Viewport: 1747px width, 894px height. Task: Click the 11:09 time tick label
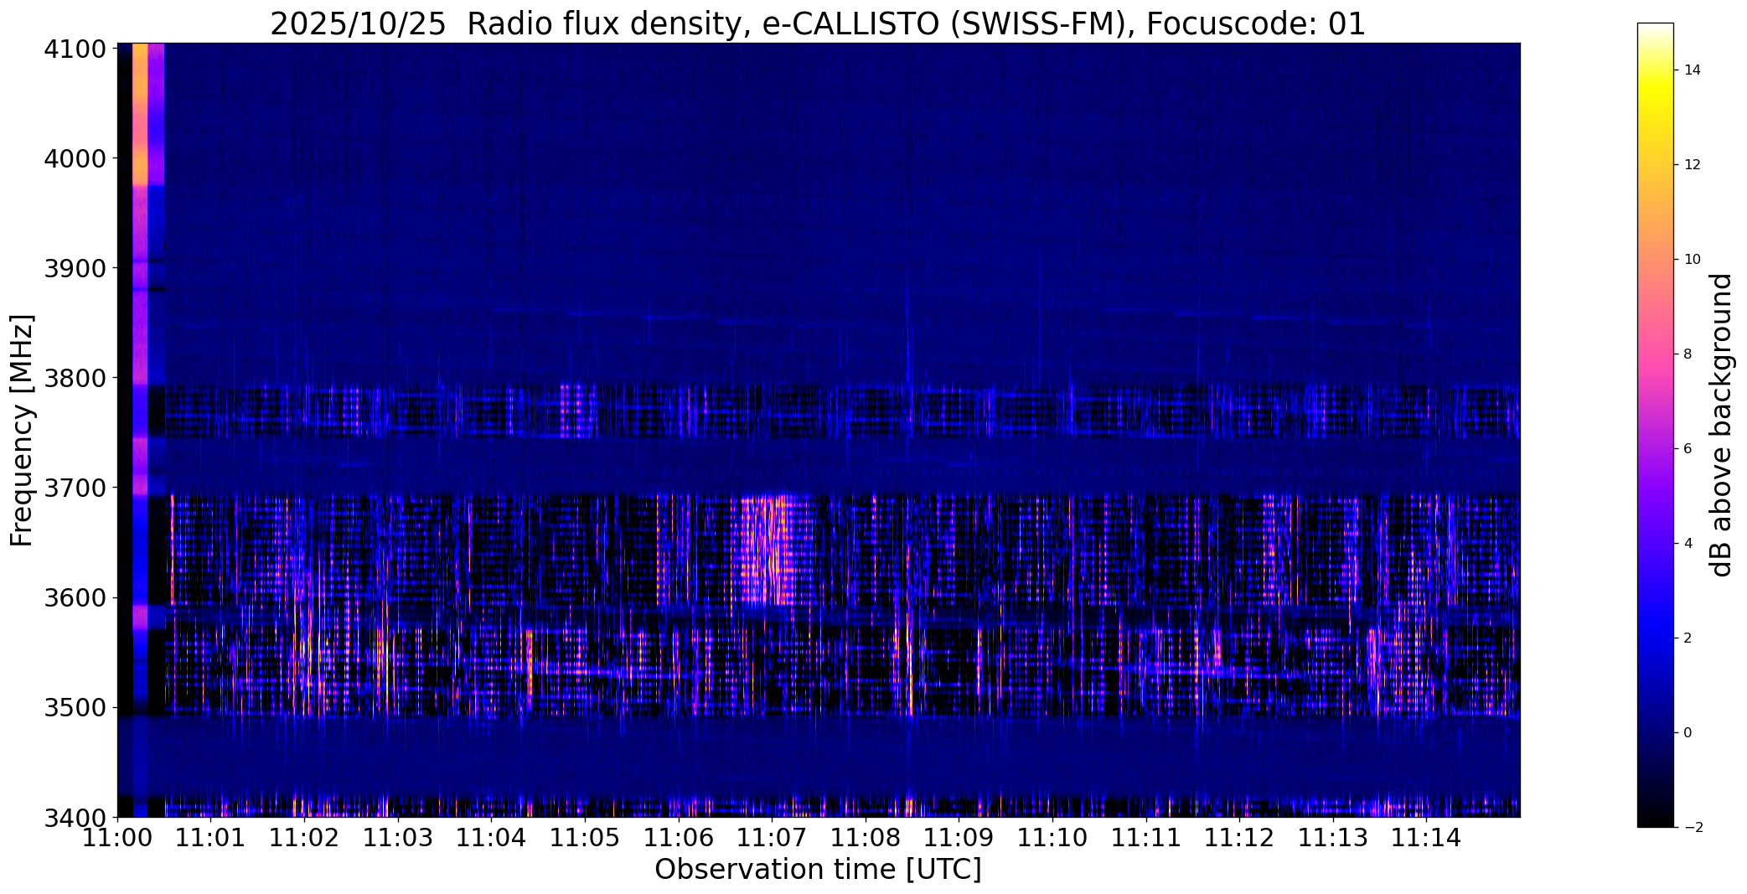point(959,837)
